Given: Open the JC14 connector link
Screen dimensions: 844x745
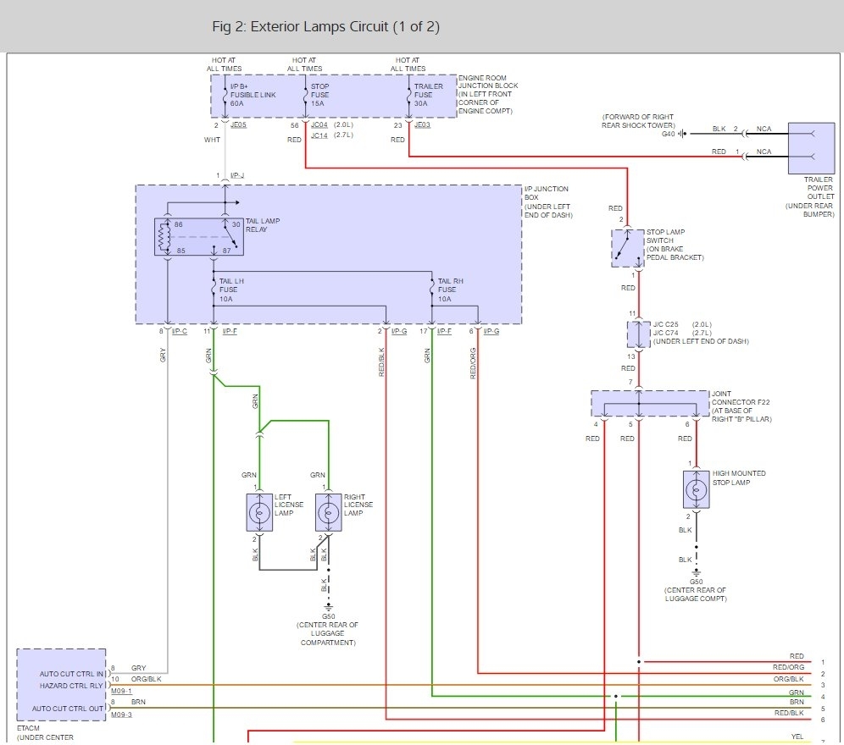Looking at the screenshot, I should pos(319,135).
